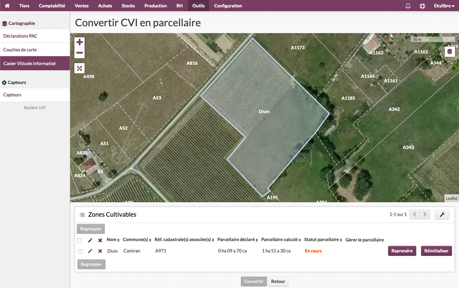Open the notifications bell
Image resolution: width=459 pixels, height=288 pixels.
click(408, 6)
